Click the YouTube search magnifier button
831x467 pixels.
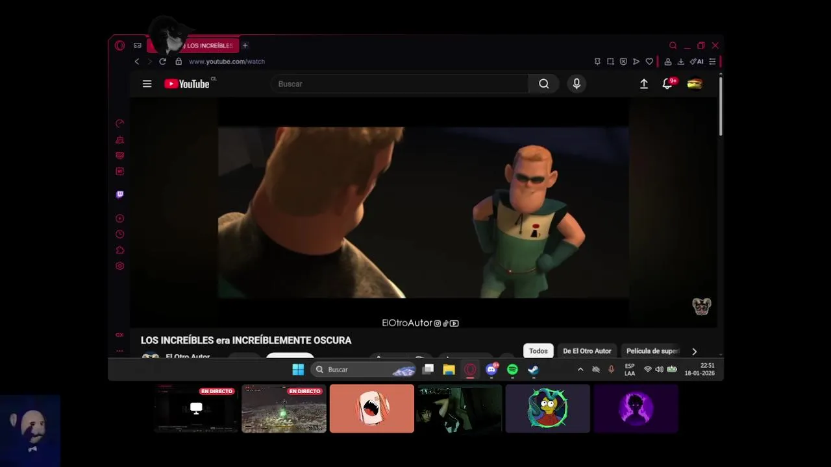544,84
